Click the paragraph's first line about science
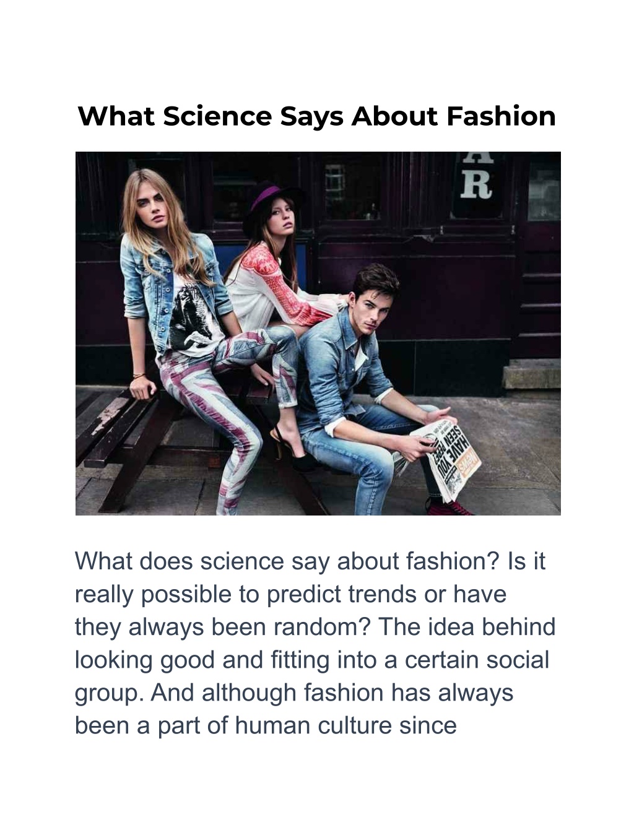 [310, 561]
